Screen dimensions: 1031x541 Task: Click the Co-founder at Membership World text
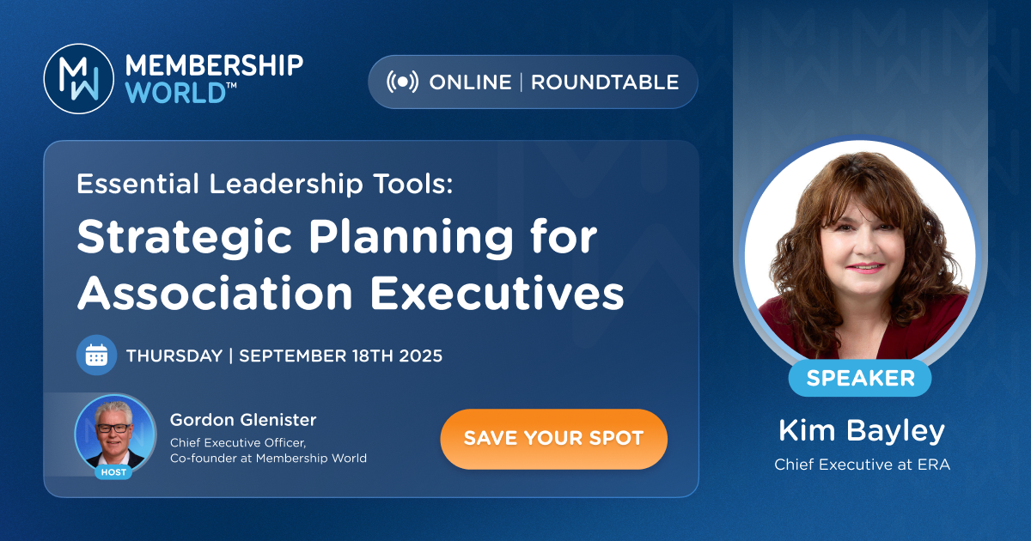click(x=268, y=459)
